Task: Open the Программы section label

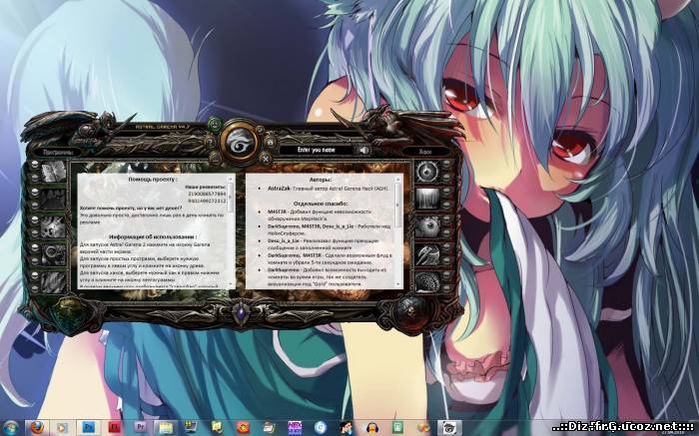Action: [x=58, y=152]
